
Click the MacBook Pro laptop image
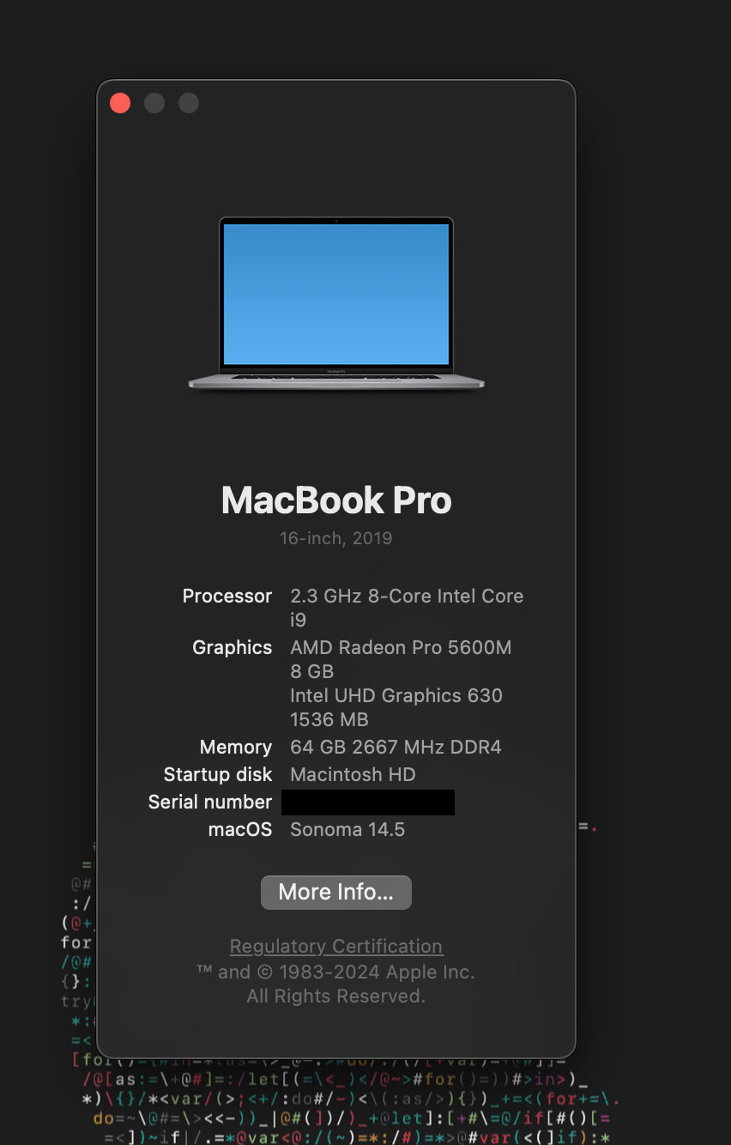(x=336, y=305)
